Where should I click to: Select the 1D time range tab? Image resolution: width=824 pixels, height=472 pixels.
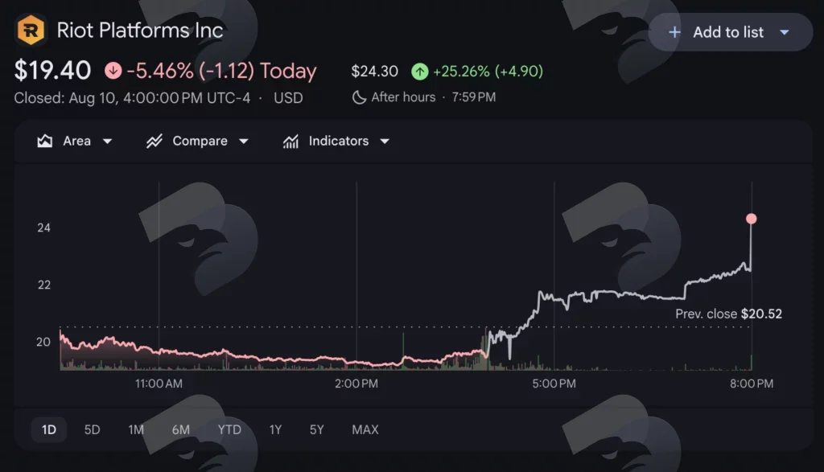tap(49, 430)
